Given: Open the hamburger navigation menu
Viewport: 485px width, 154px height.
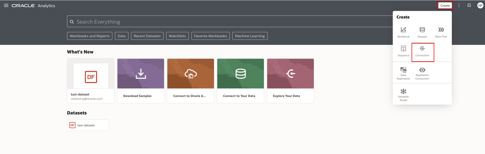Looking at the screenshot, I should (6, 6).
